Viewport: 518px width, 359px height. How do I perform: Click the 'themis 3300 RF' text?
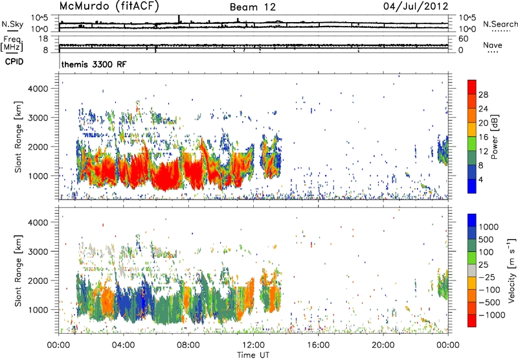click(x=94, y=64)
